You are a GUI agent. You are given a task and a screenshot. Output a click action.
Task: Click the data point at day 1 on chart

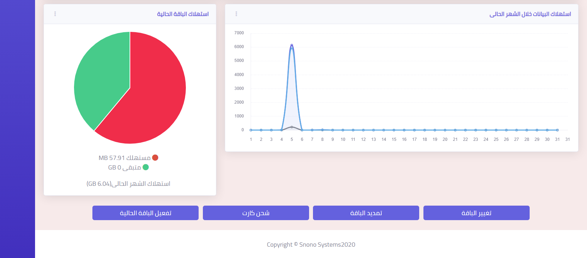(x=251, y=130)
